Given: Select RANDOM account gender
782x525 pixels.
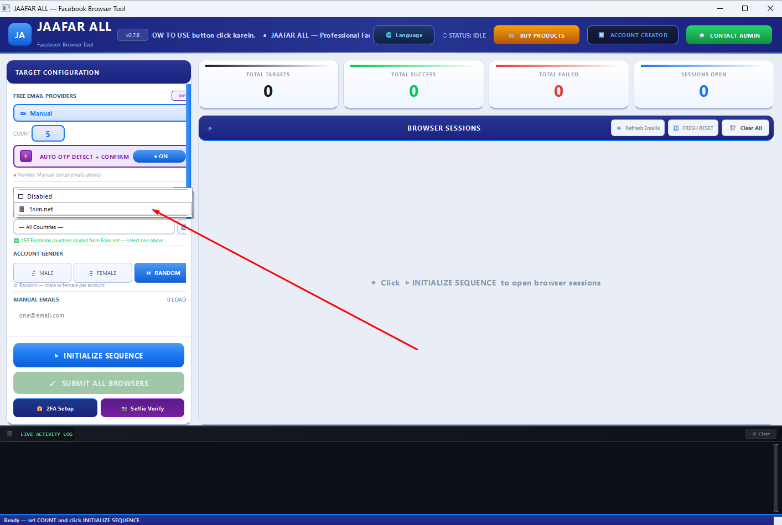Looking at the screenshot, I should tap(160, 273).
